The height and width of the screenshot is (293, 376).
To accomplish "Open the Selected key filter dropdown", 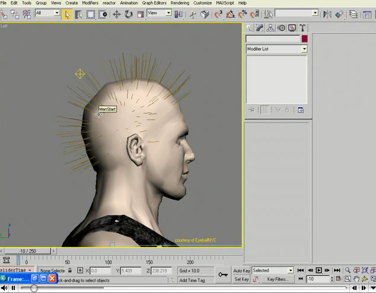I will tap(290, 271).
